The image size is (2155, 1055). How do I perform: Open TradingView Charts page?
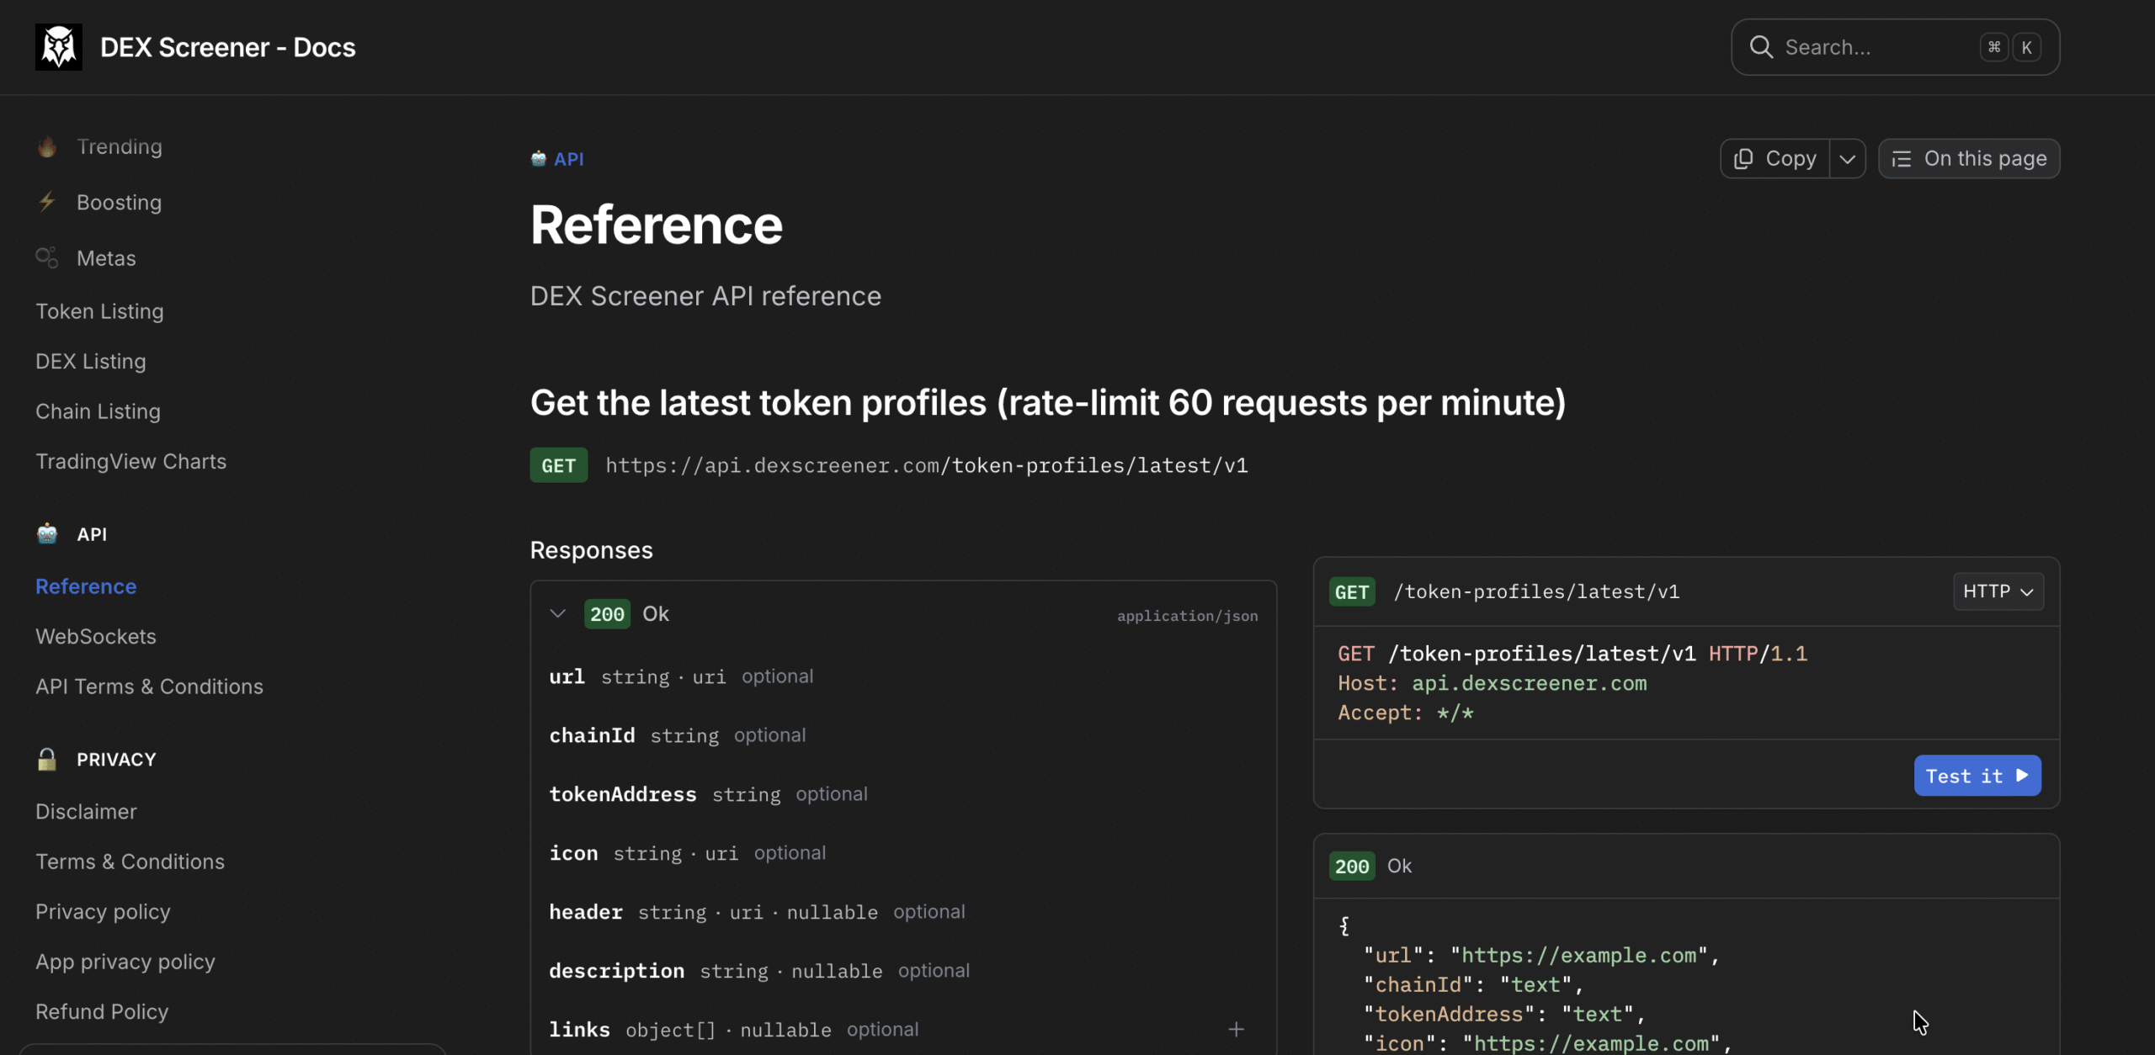130,461
